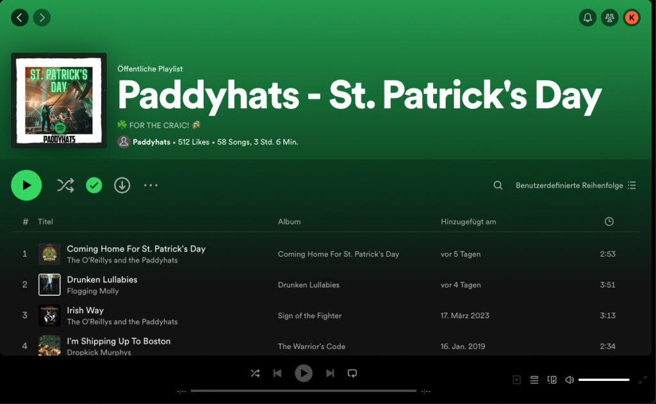Open notifications via the bell icon
The width and height of the screenshot is (656, 404).
[588, 17]
